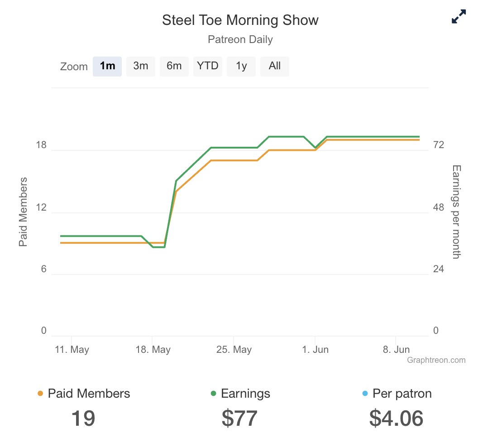Image resolution: width=478 pixels, height=433 pixels.
Task: Expand chart to fullscreen using arrows icon
Action: click(459, 16)
